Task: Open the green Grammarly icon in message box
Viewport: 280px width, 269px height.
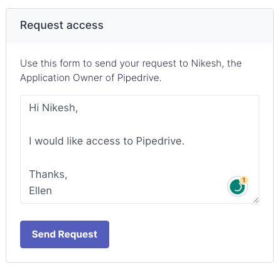Action: pos(237,187)
